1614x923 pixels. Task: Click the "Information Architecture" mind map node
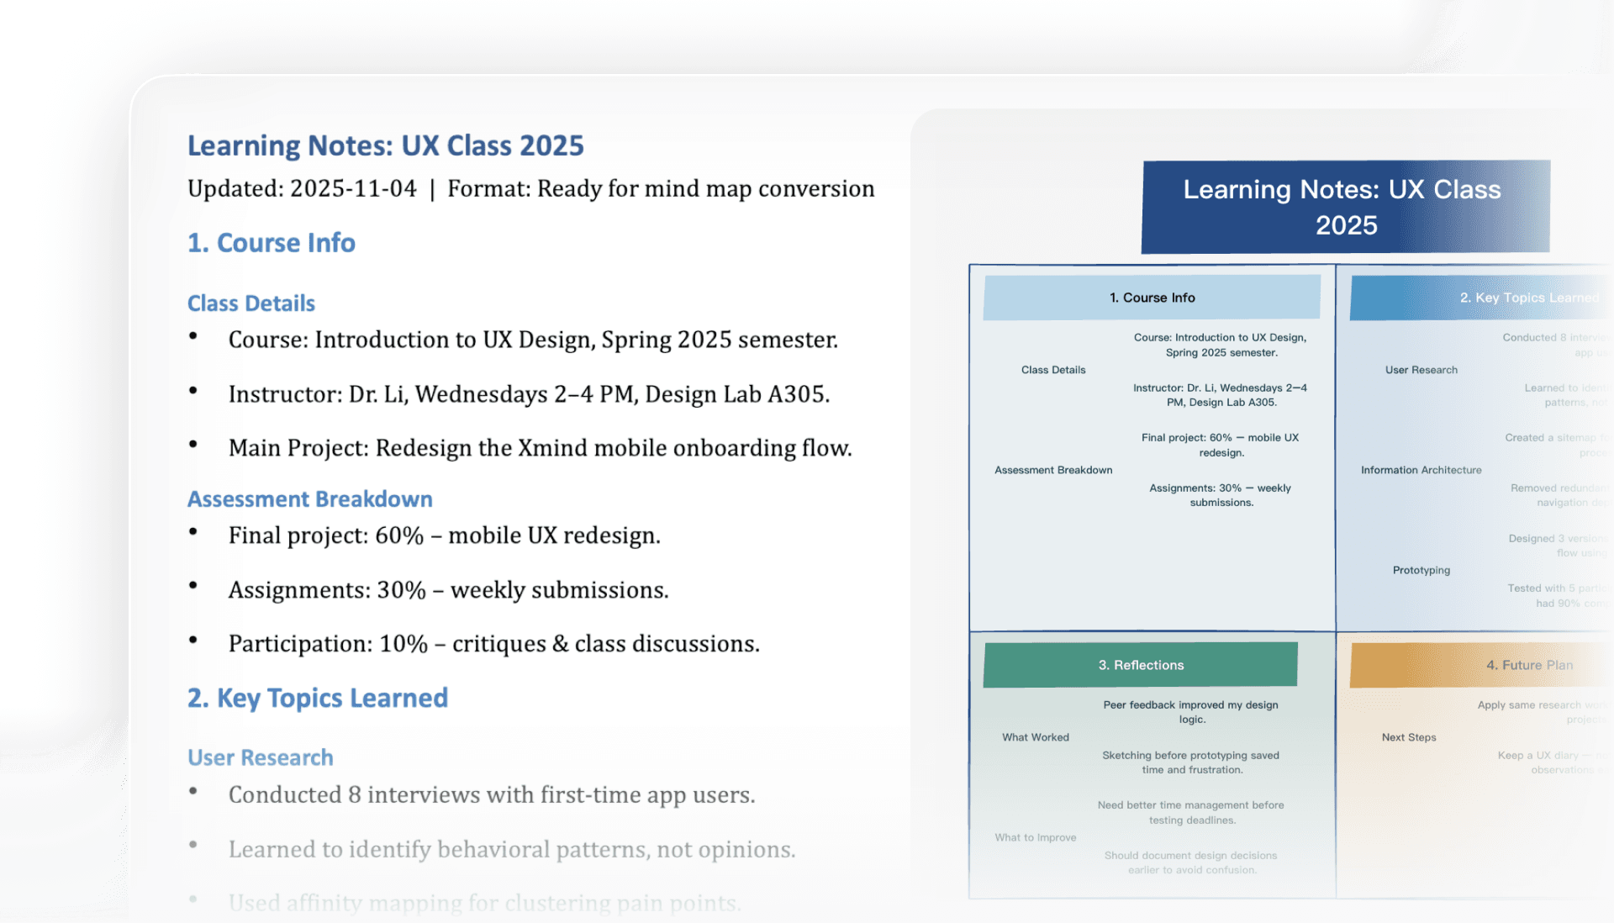pyautogui.click(x=1421, y=470)
